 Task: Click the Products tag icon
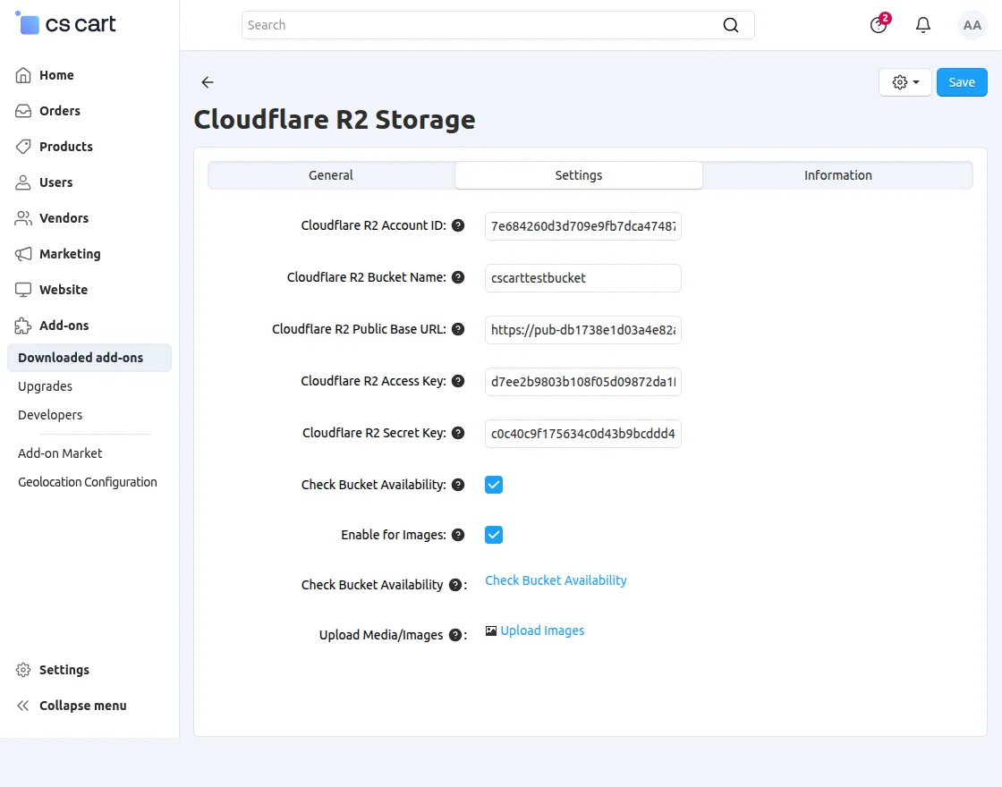[23, 147]
